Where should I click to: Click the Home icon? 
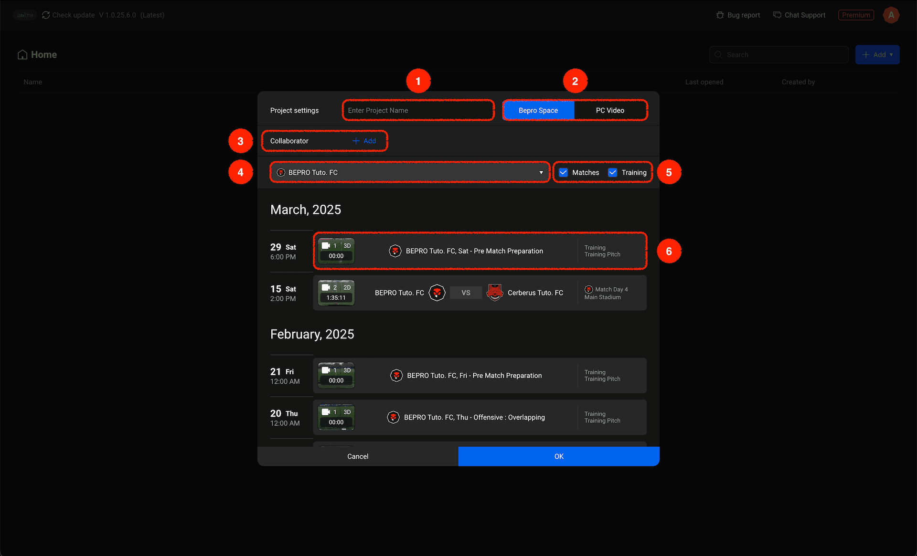tap(22, 55)
